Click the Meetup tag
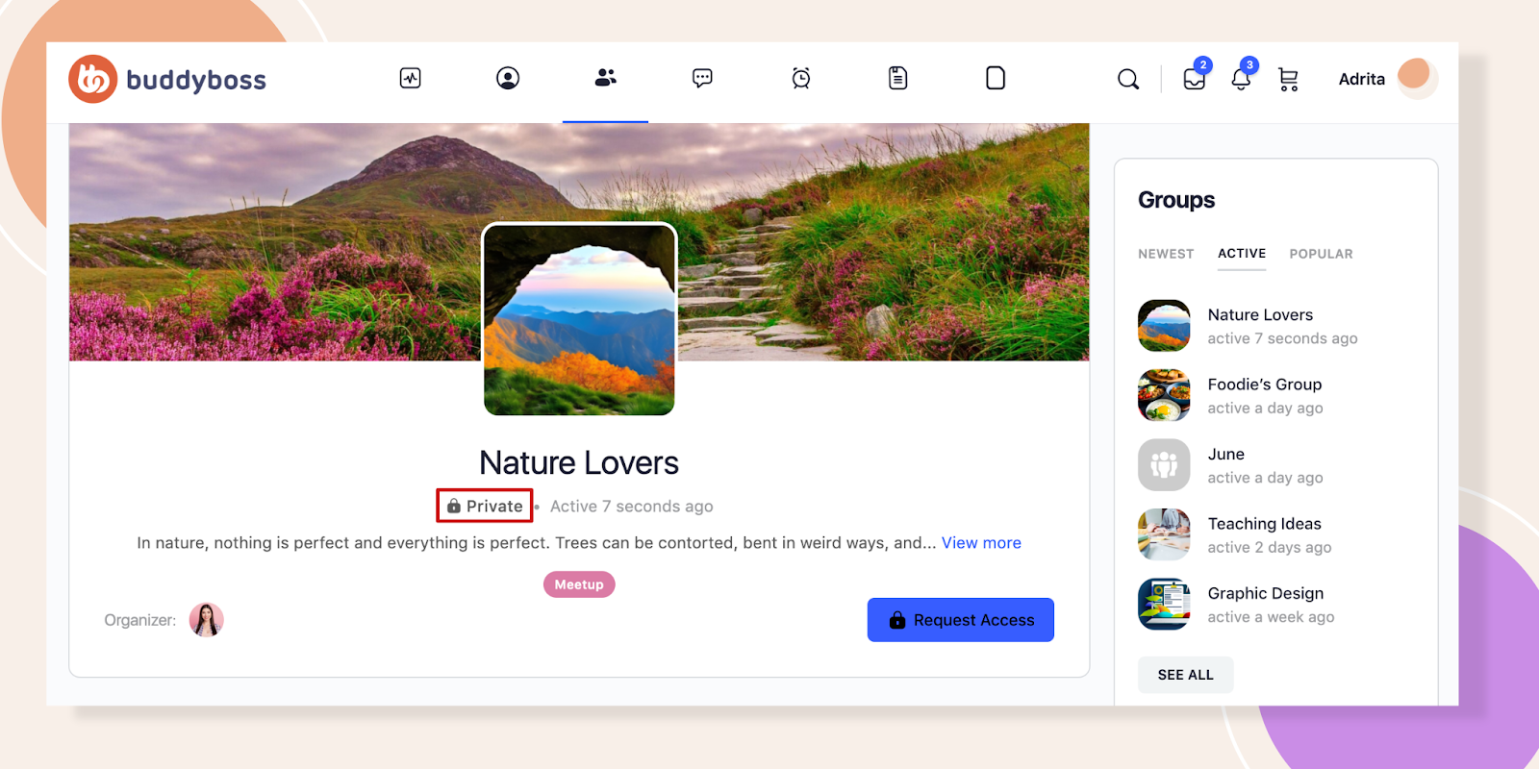Screen dimensions: 1539x769 coord(579,584)
